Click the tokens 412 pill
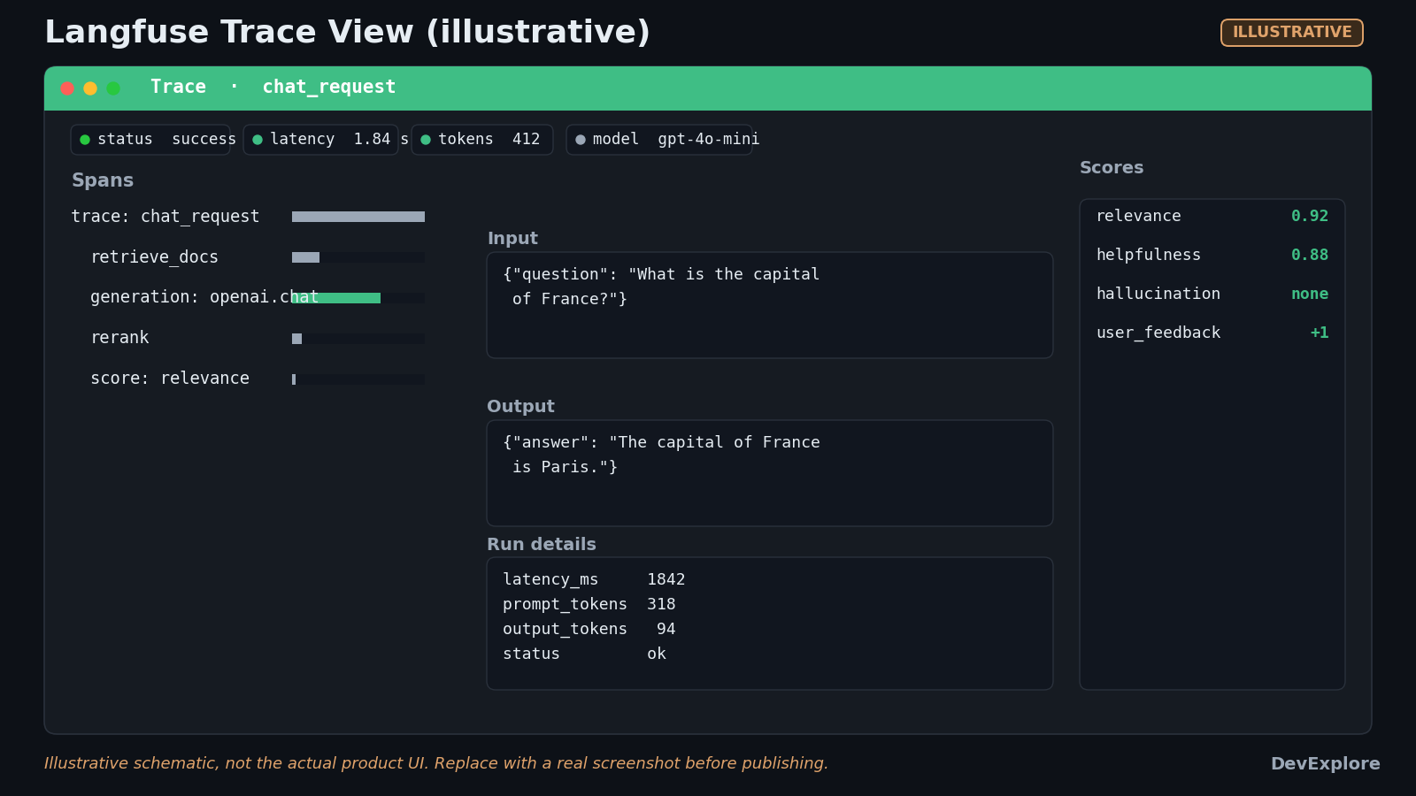 point(482,140)
